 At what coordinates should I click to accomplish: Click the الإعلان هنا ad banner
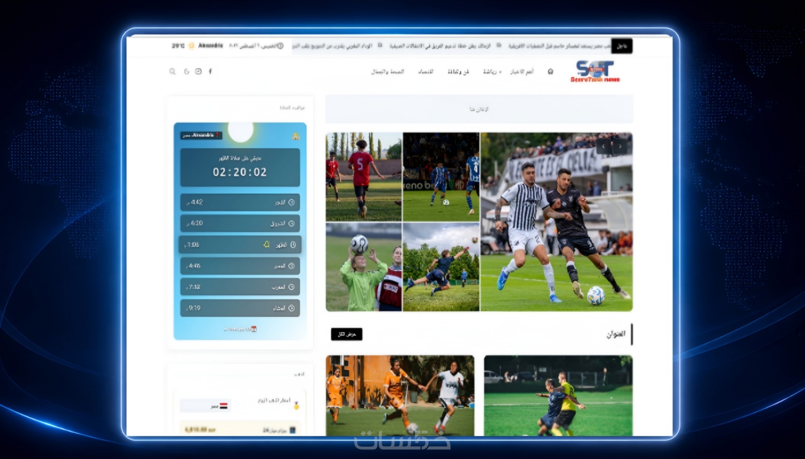point(479,109)
